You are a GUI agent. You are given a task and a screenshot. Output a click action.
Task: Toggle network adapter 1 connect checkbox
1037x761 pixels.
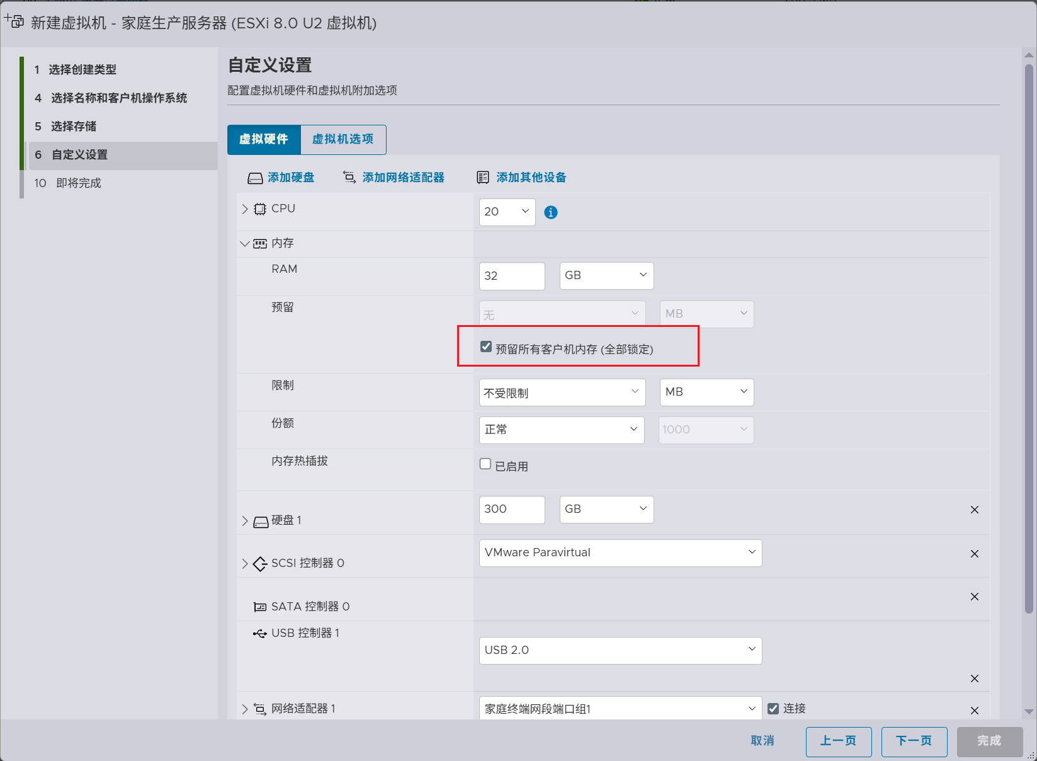tap(773, 709)
